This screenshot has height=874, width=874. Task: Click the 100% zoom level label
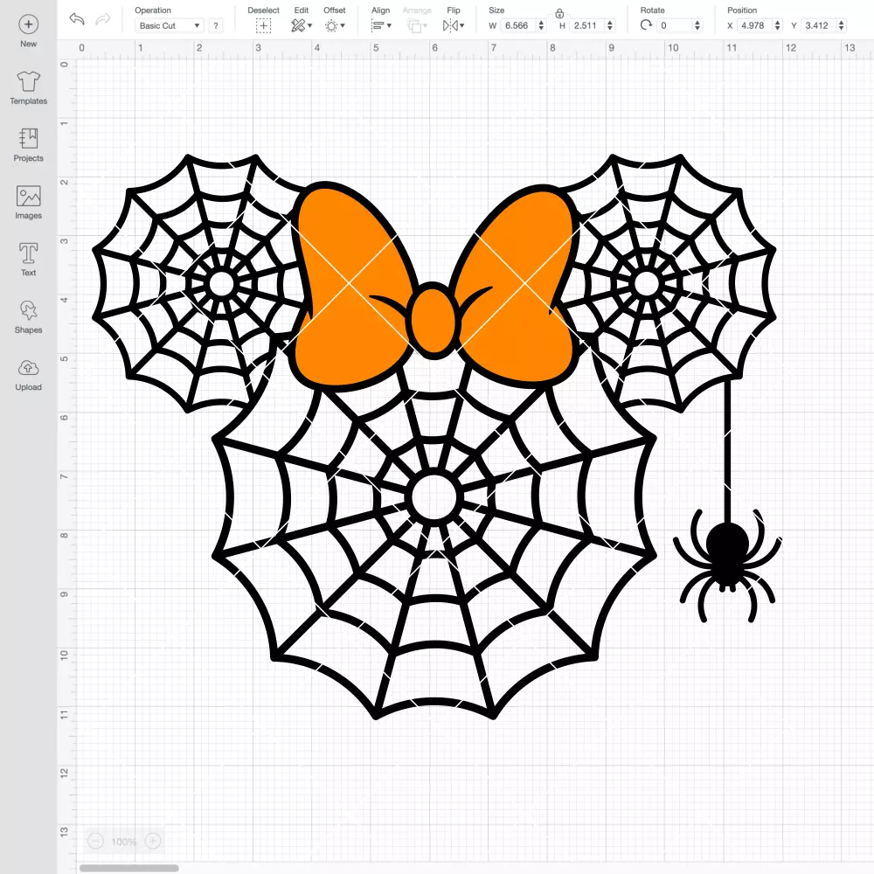tap(124, 842)
